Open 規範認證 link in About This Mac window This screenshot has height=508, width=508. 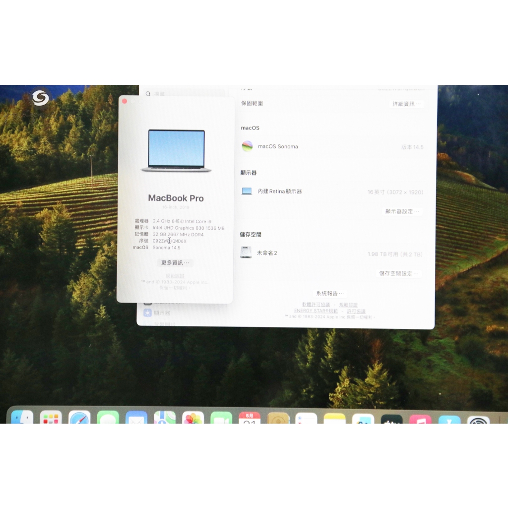click(175, 276)
